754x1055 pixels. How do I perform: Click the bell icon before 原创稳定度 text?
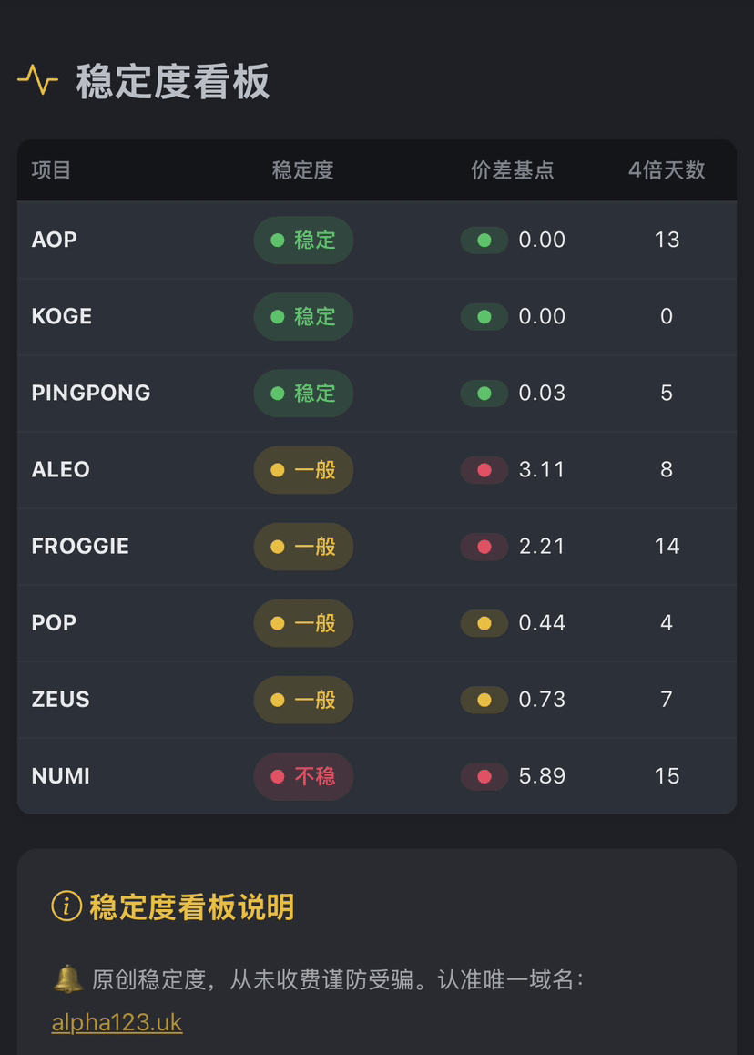pyautogui.click(x=67, y=979)
